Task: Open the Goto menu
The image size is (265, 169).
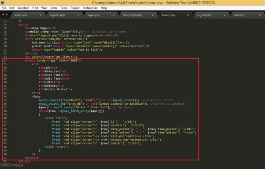Action: pyautogui.click(x=54, y=8)
